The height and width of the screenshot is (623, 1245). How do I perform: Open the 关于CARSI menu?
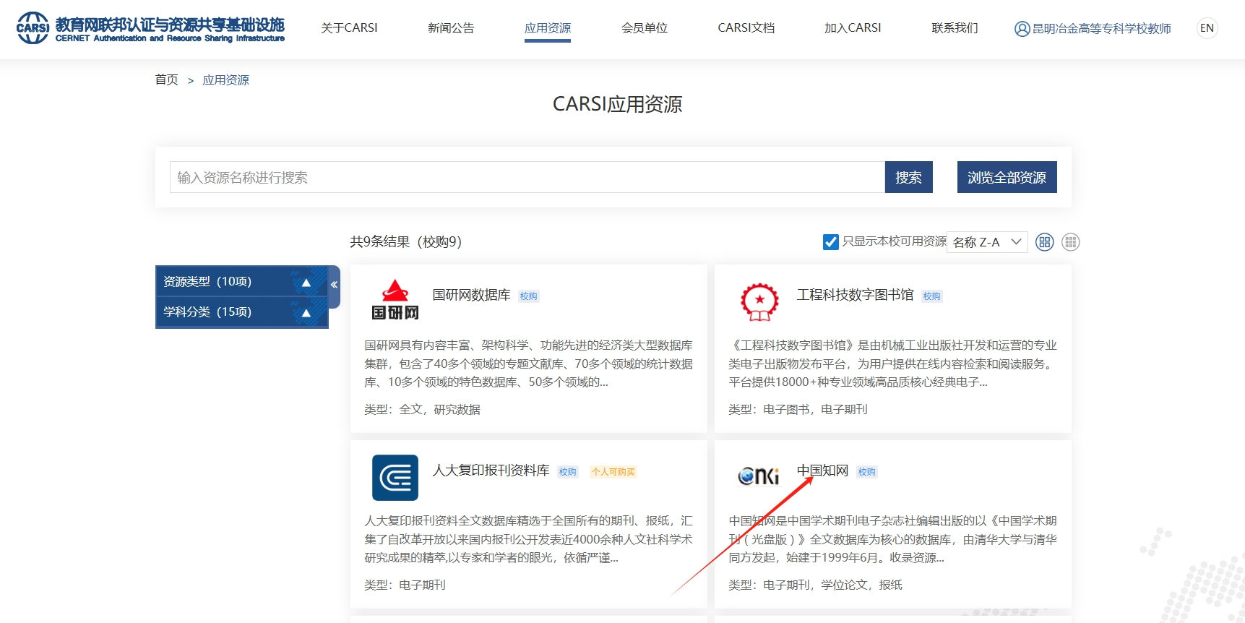pyautogui.click(x=349, y=28)
